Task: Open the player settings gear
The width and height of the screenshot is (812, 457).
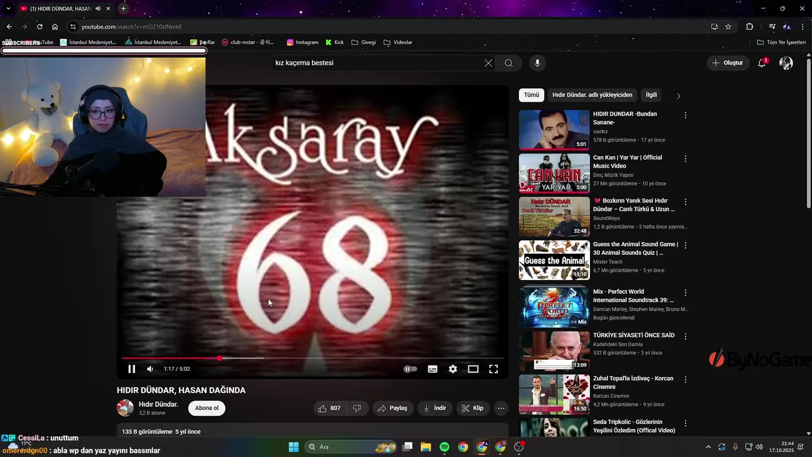Action: coord(453,369)
